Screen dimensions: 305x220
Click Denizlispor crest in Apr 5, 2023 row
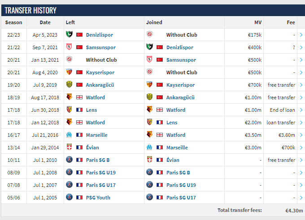[69, 34]
